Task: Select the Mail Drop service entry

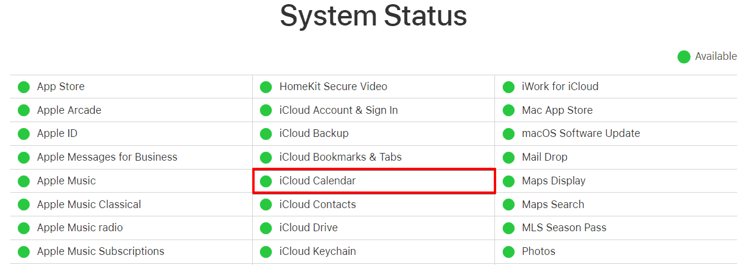Action: click(x=544, y=157)
